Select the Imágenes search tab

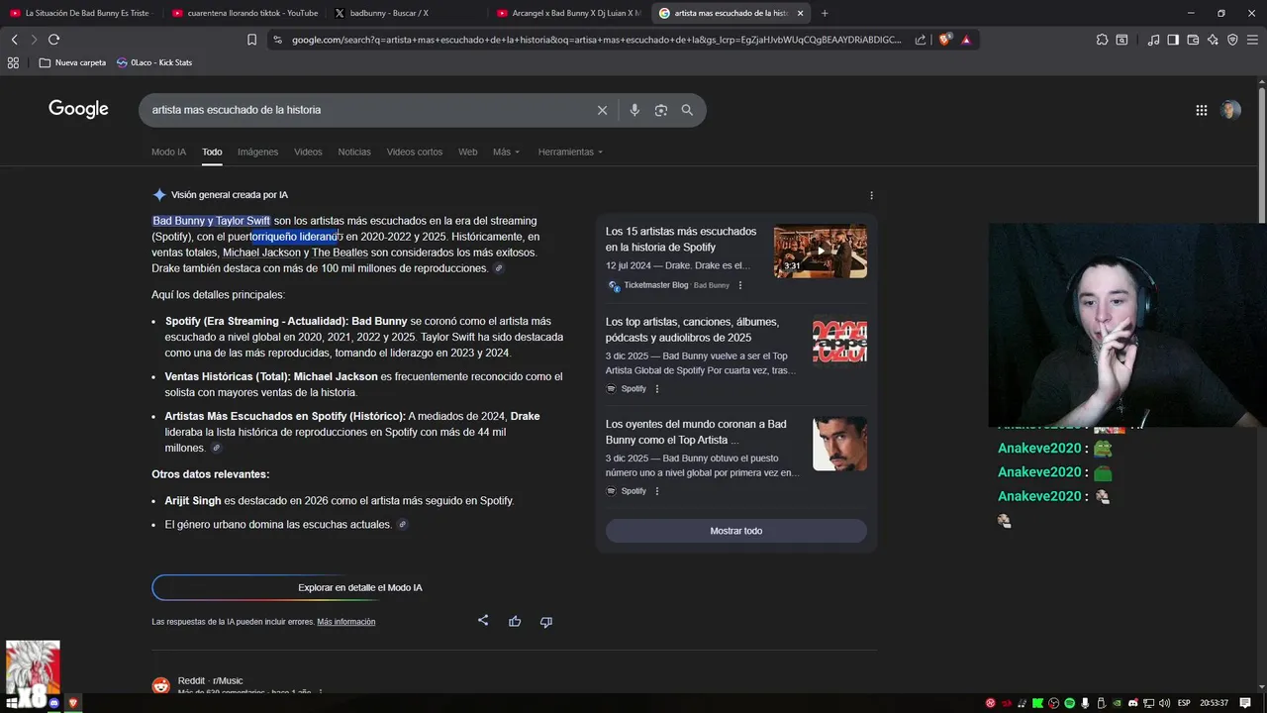(x=257, y=152)
